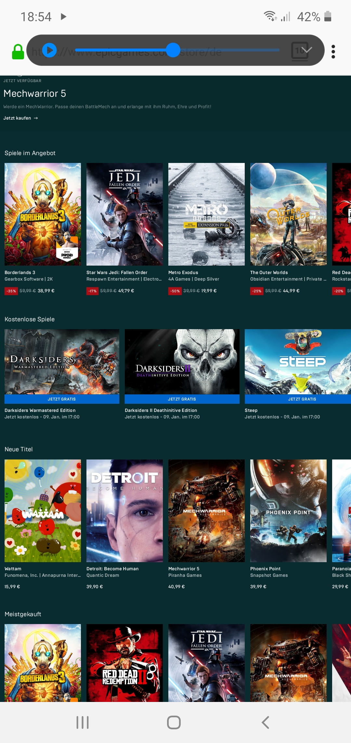Click Jetzt Gratis under Steep

point(298,399)
